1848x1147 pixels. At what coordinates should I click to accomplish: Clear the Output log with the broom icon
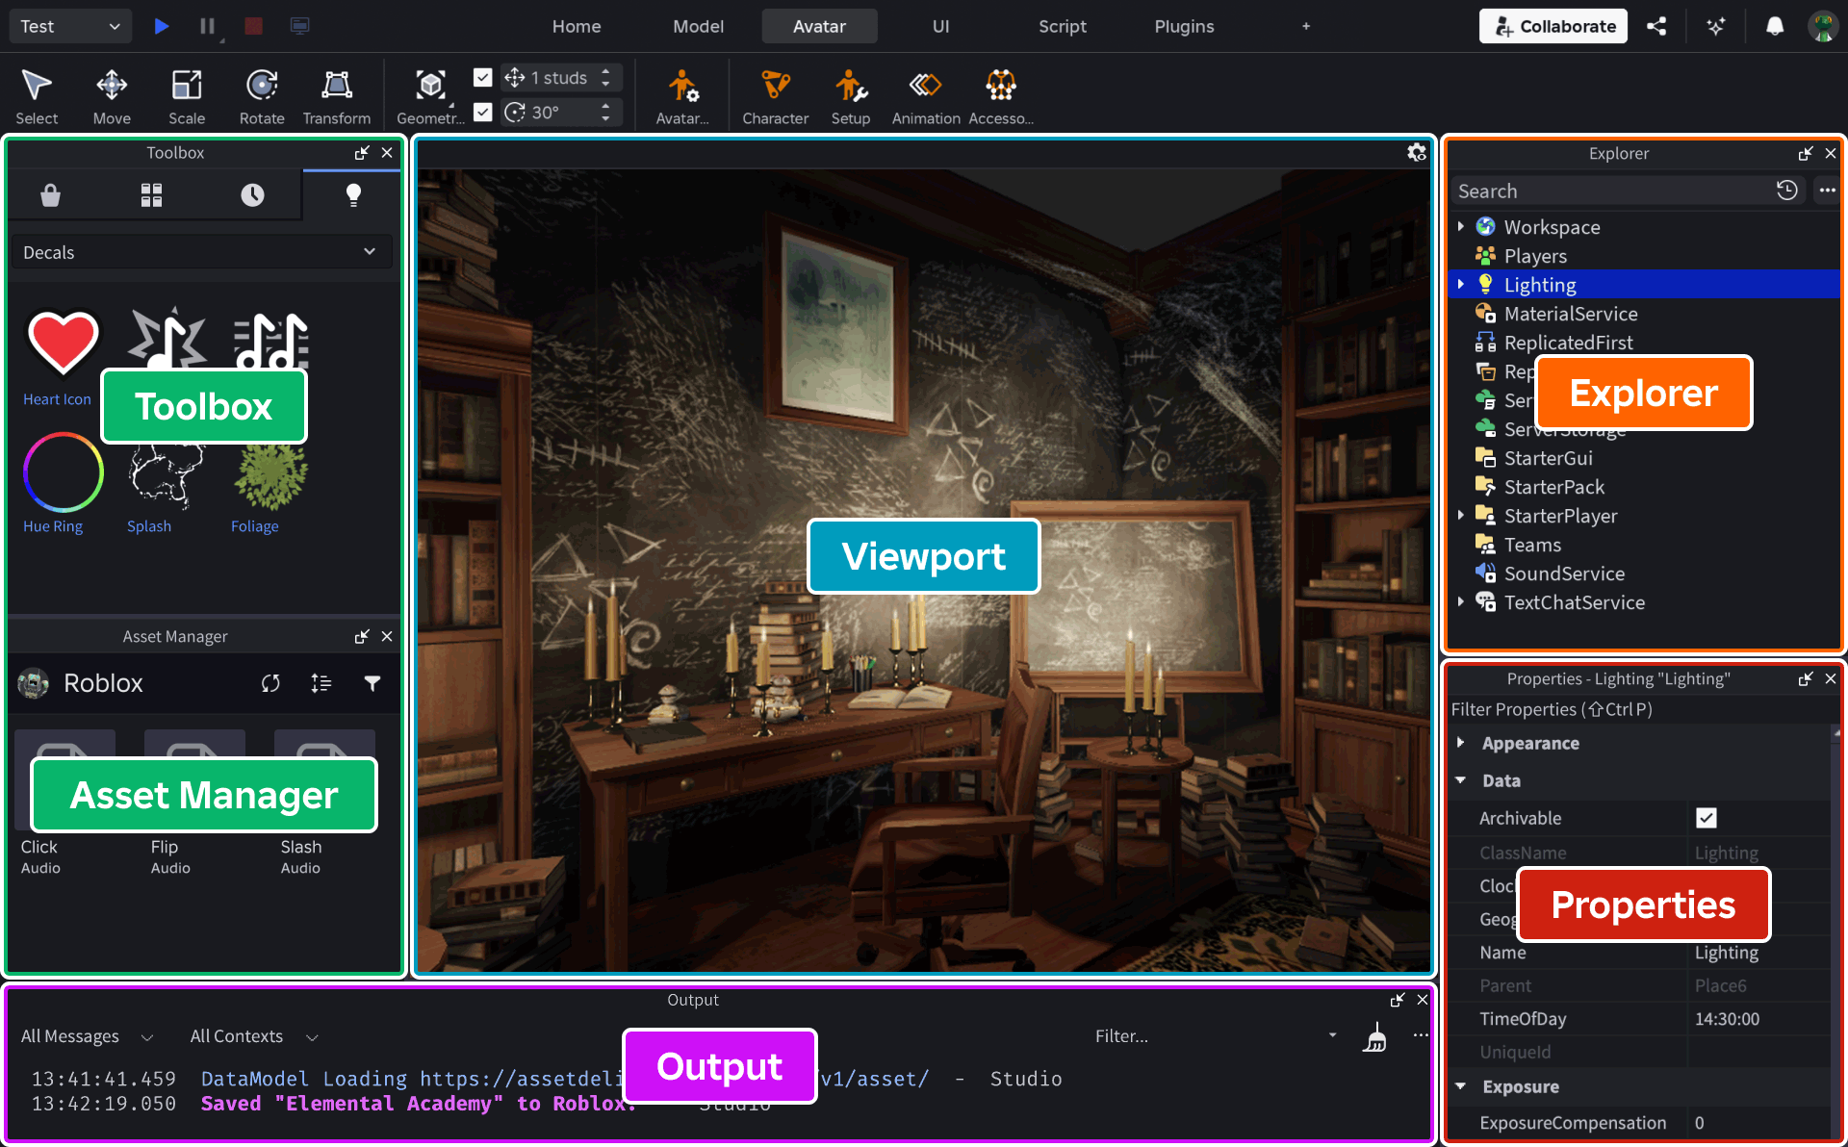[x=1374, y=1036]
